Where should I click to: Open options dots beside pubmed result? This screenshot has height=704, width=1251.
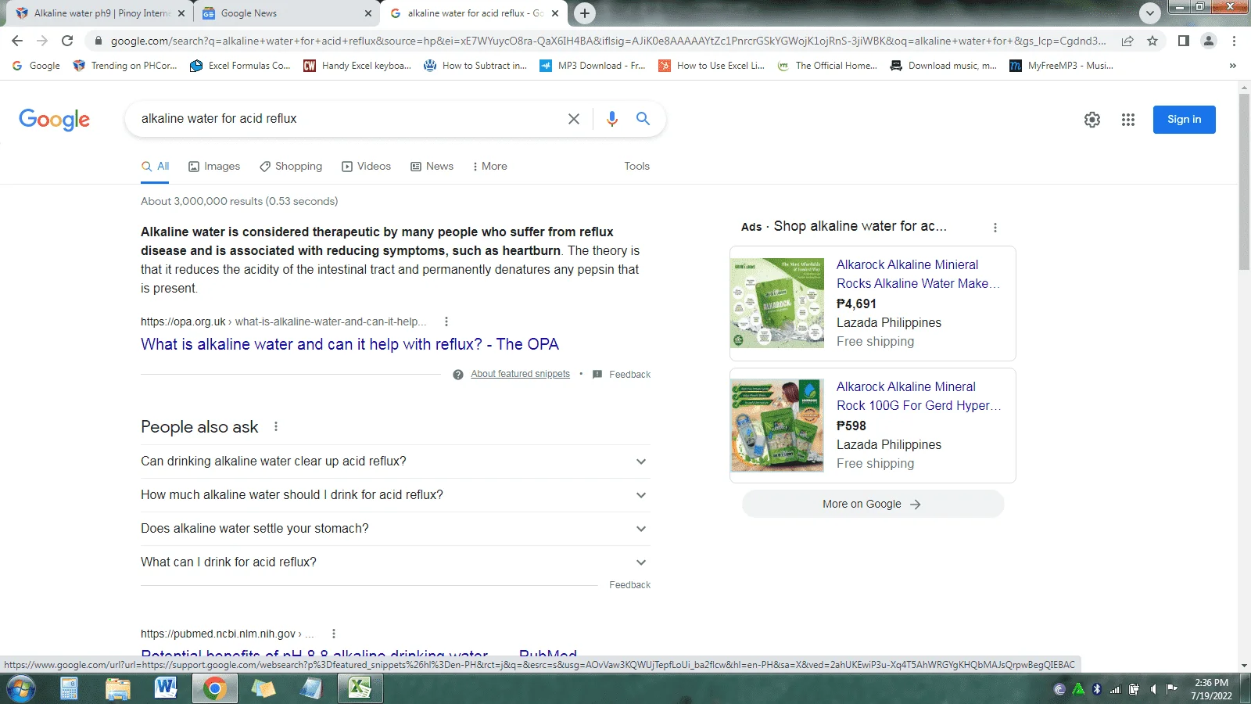coord(334,634)
